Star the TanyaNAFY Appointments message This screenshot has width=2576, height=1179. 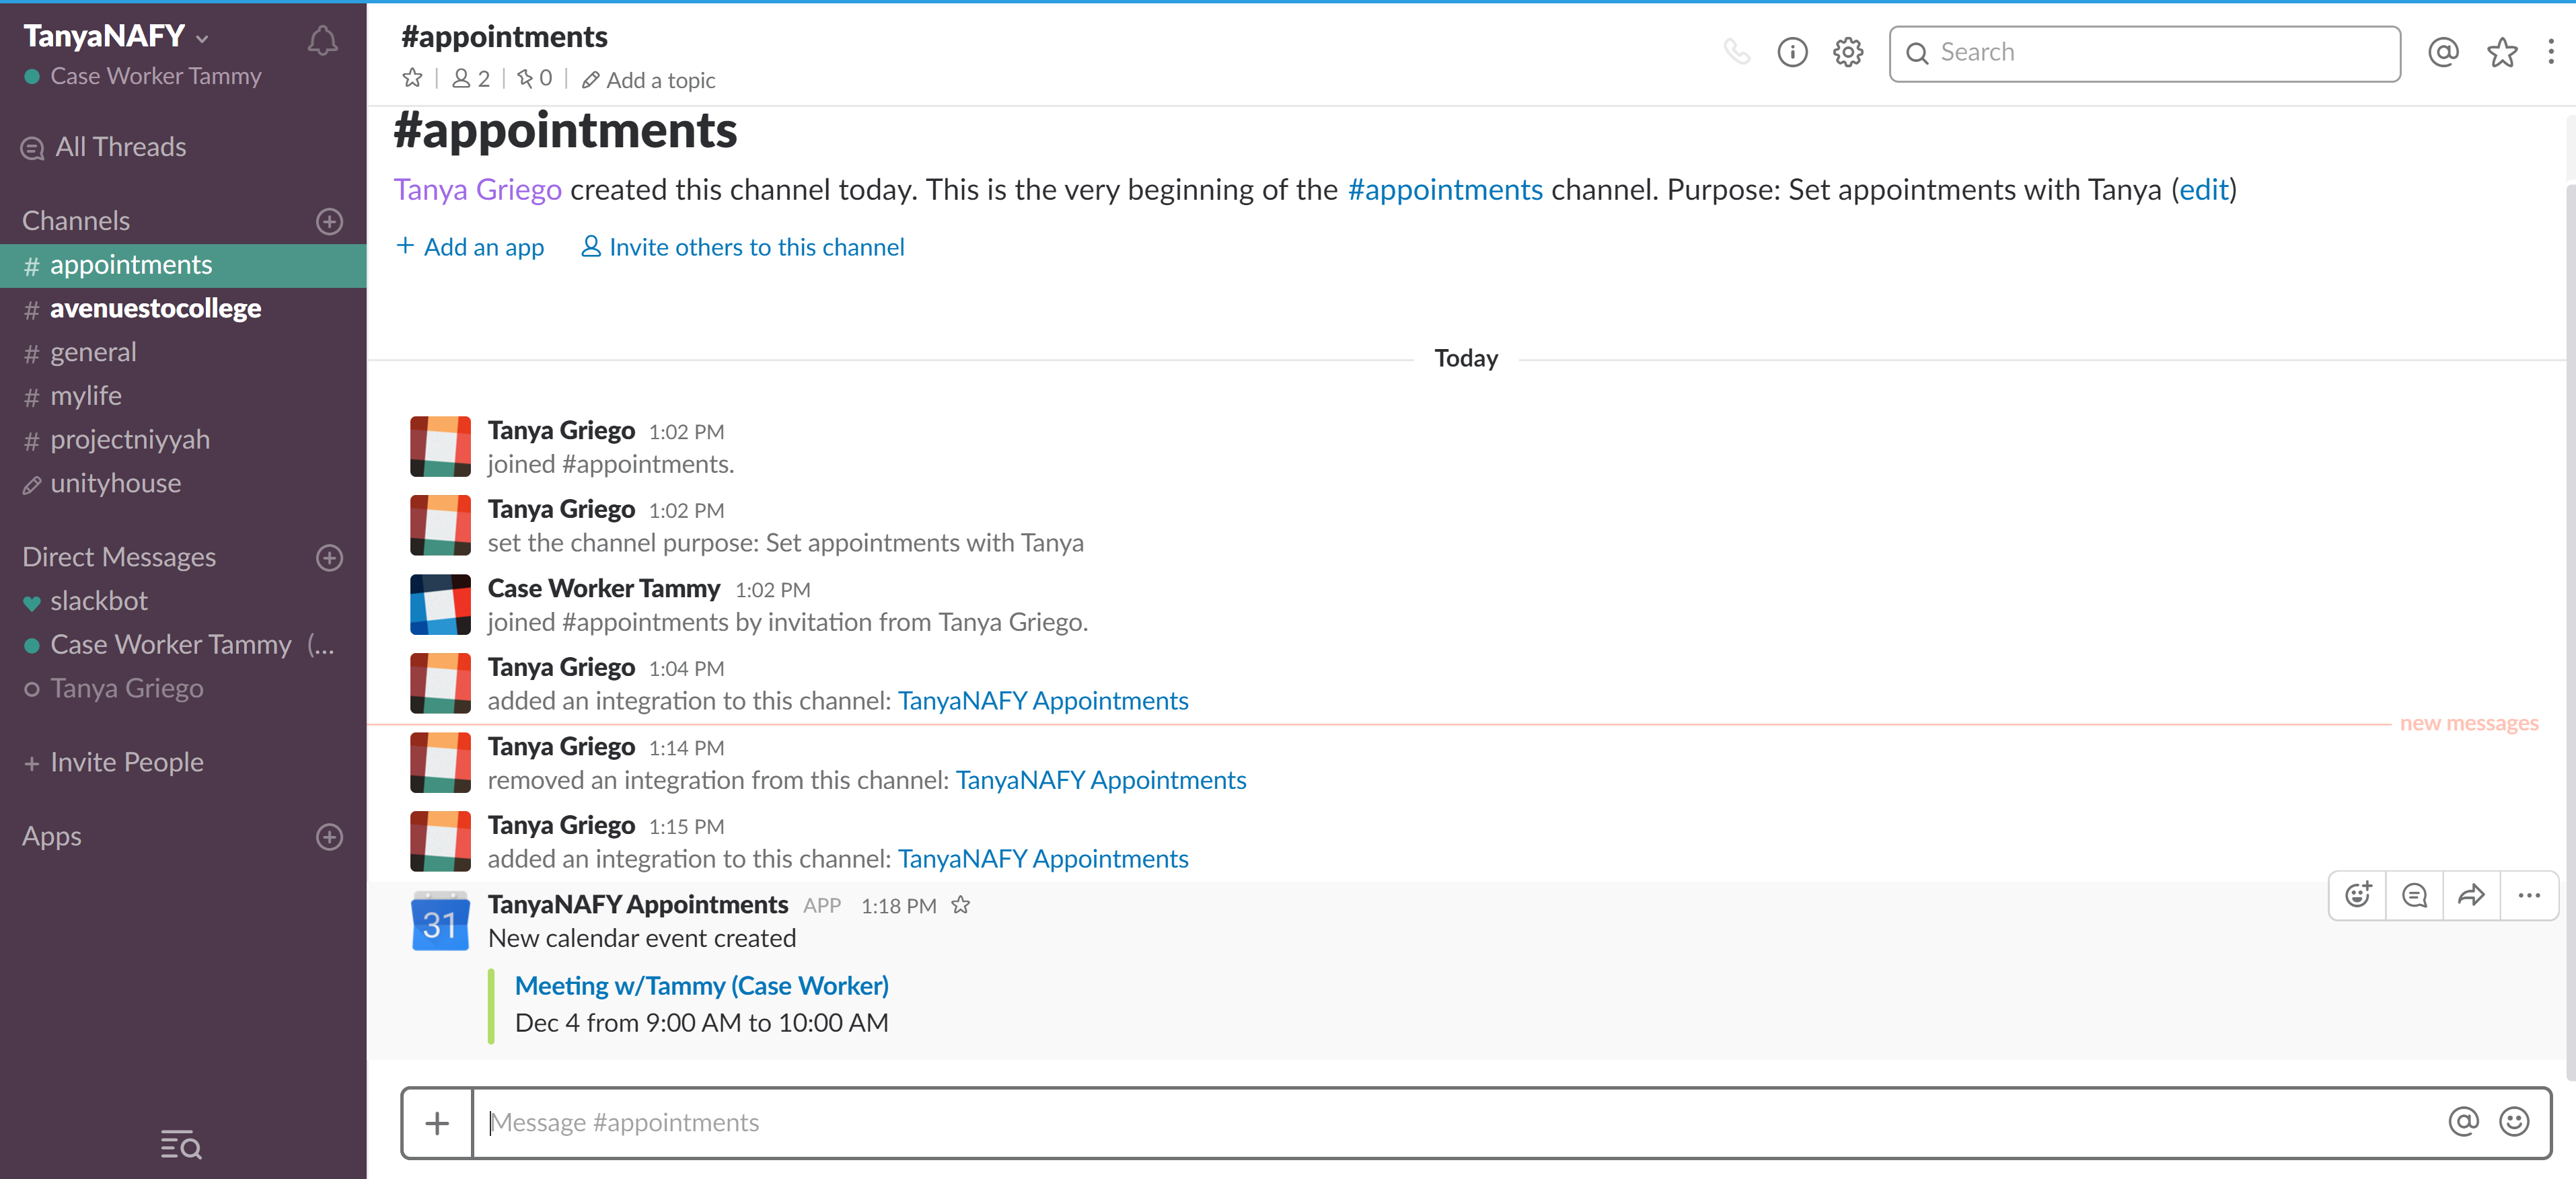point(961,905)
